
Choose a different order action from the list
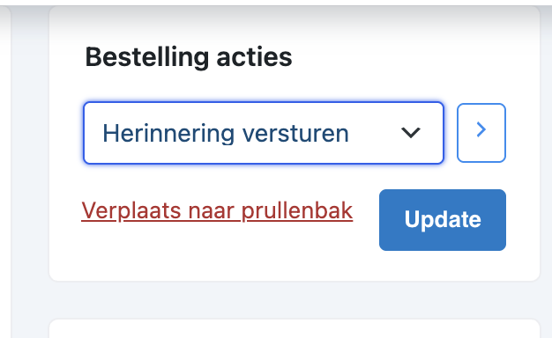(264, 133)
